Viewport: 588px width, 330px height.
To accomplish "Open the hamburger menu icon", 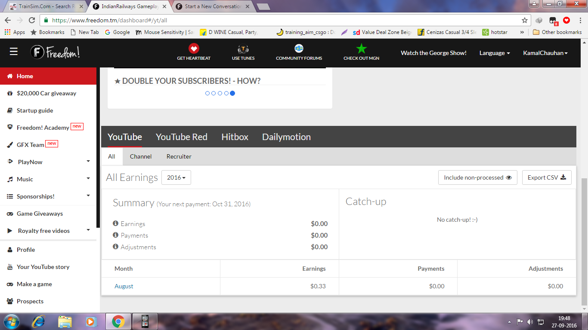I will point(14,52).
